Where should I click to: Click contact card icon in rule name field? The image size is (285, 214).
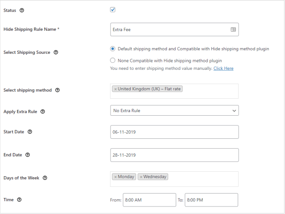233,30
